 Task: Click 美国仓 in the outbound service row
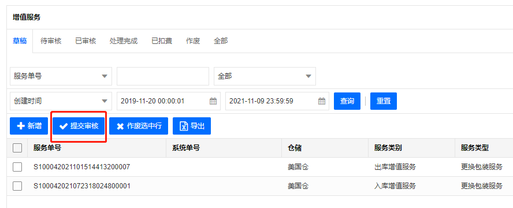coord(298,167)
